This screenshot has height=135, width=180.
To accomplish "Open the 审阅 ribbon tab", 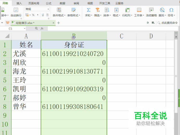I will click(x=76, y=3).
